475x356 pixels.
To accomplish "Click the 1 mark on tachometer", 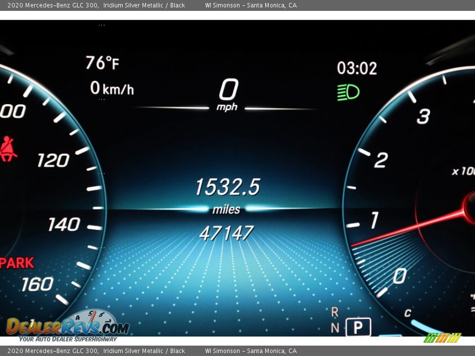I will [375, 220].
